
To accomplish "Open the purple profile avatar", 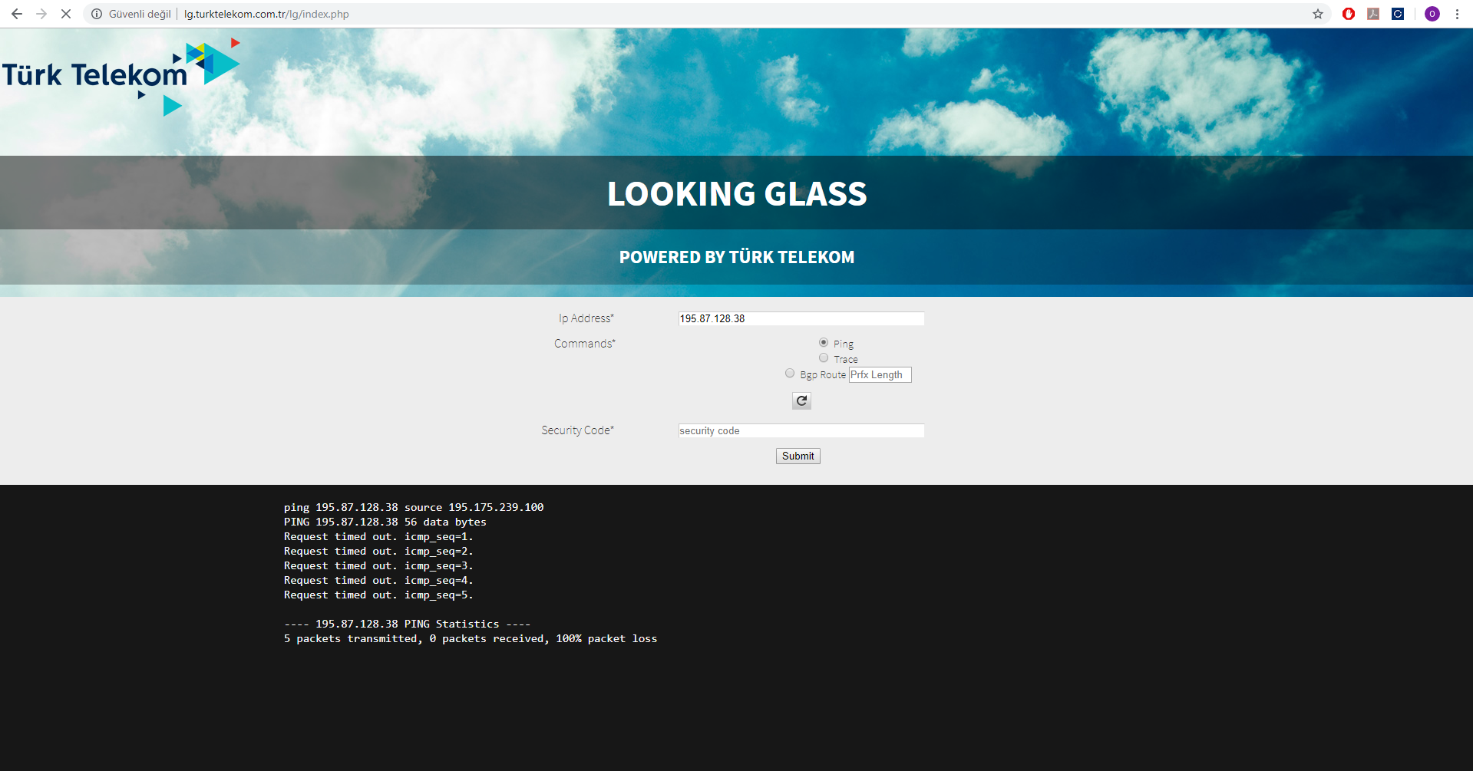I will (x=1432, y=14).
